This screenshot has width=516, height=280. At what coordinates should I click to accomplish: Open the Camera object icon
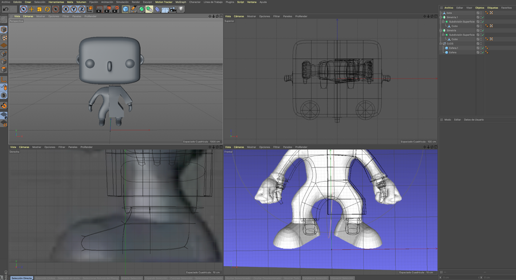(x=173, y=9)
